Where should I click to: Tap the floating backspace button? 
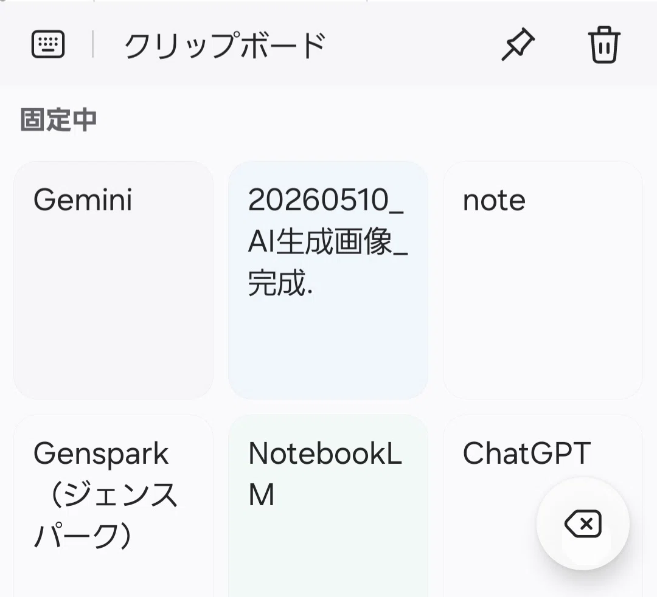tap(583, 523)
